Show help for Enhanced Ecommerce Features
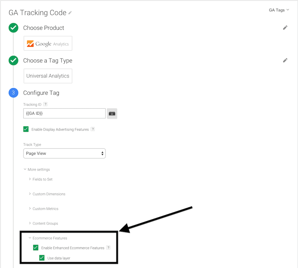The height and width of the screenshot is (268, 298). point(108,248)
